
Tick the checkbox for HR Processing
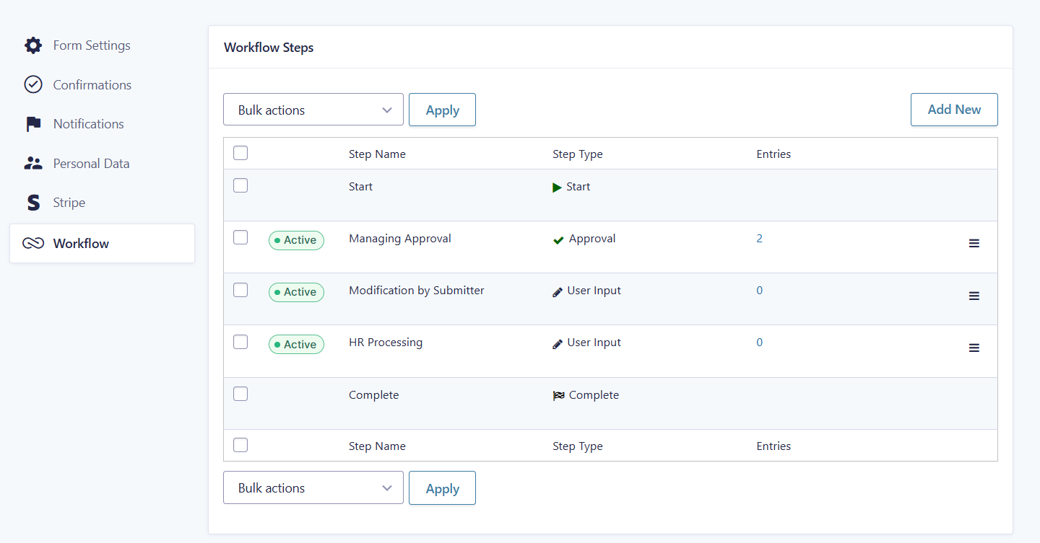pos(240,342)
